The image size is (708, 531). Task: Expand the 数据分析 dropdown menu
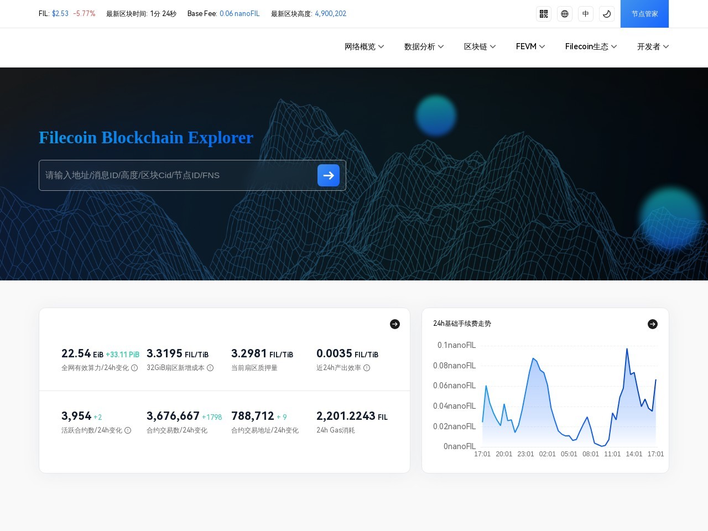(424, 47)
